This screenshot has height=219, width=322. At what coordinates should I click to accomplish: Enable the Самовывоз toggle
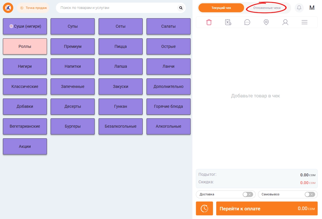point(310,194)
